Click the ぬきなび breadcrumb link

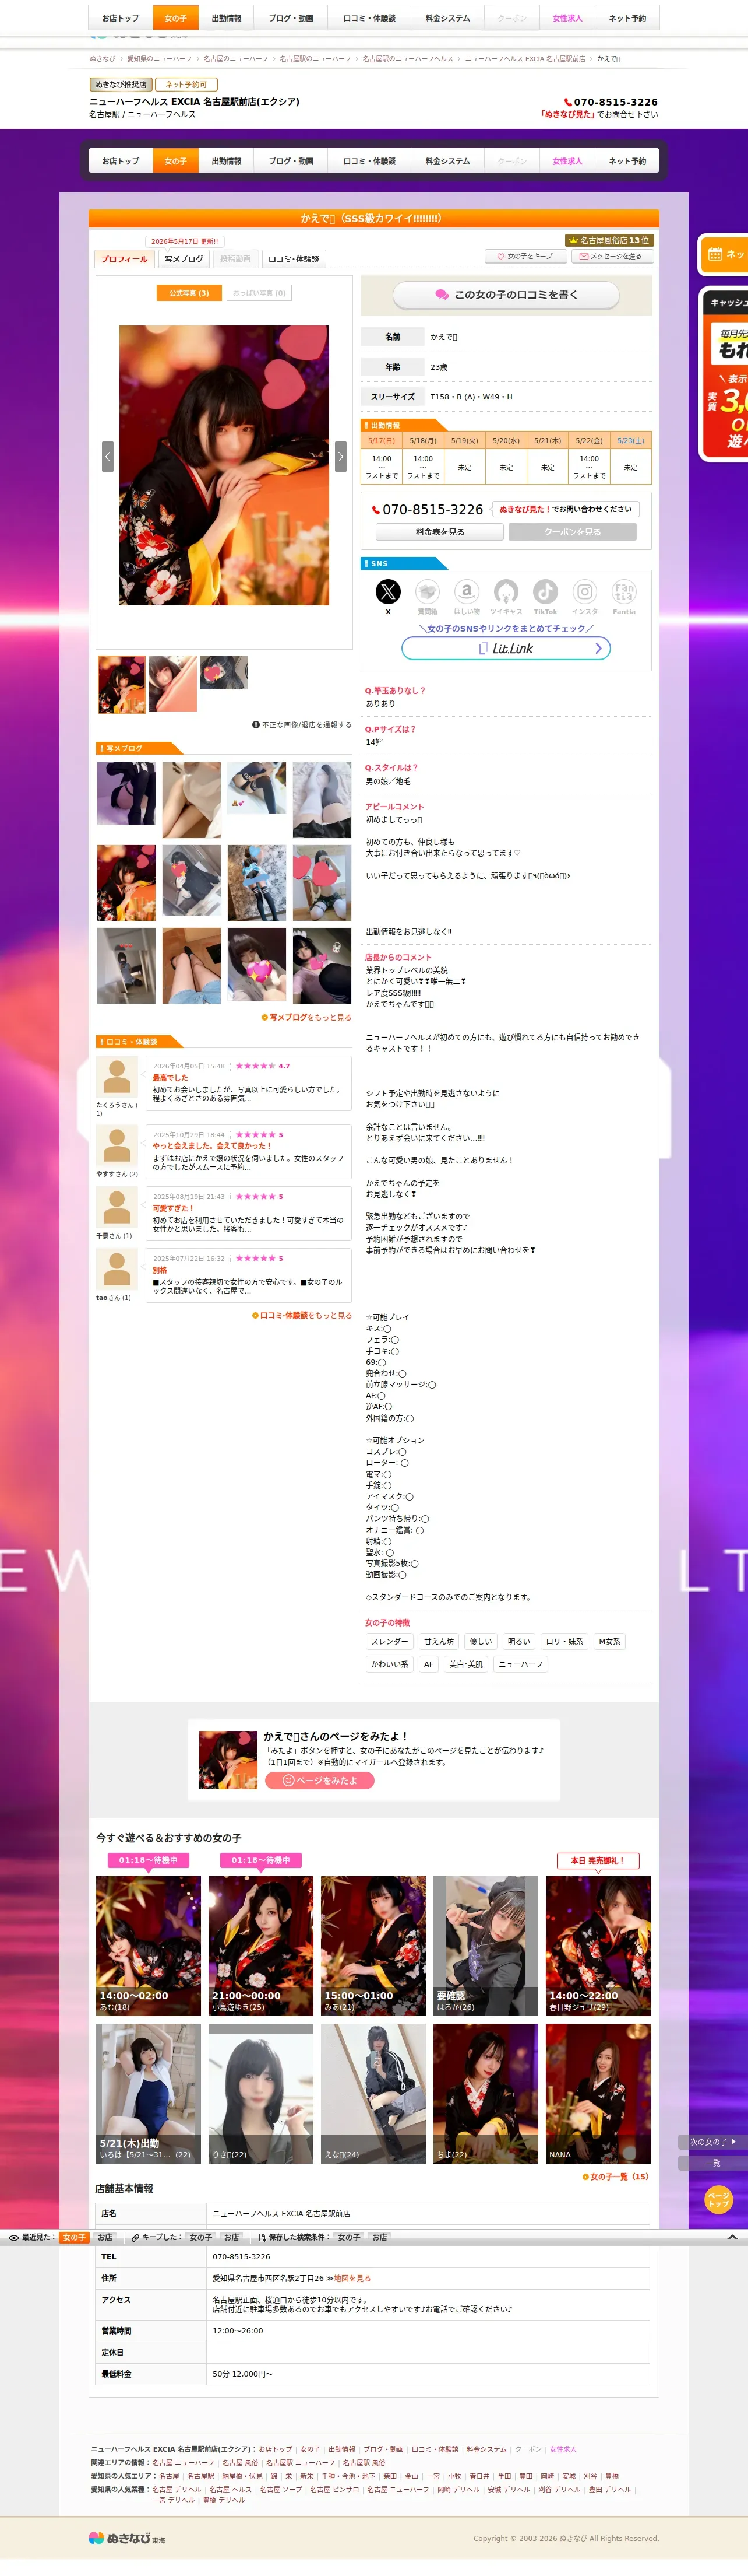point(103,59)
